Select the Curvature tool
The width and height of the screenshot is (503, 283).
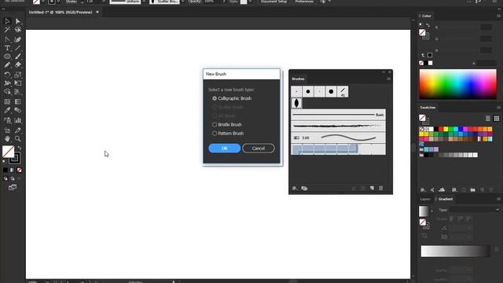17,39
